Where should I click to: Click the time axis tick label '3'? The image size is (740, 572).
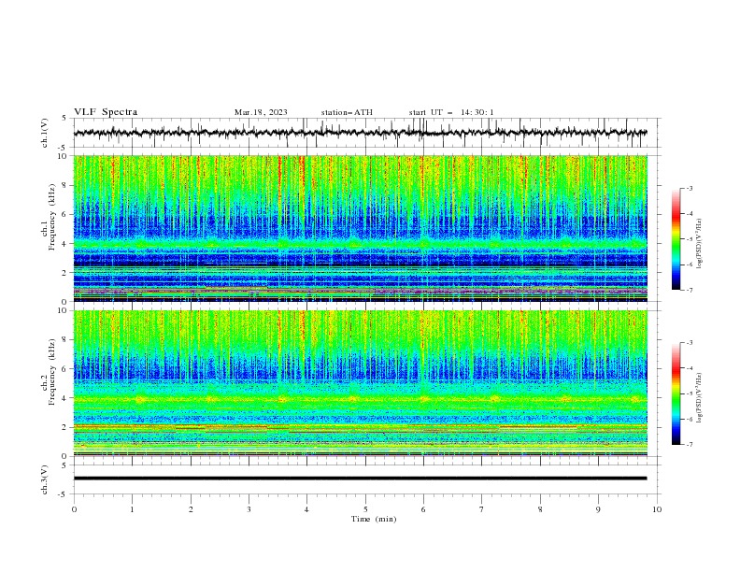click(x=249, y=509)
